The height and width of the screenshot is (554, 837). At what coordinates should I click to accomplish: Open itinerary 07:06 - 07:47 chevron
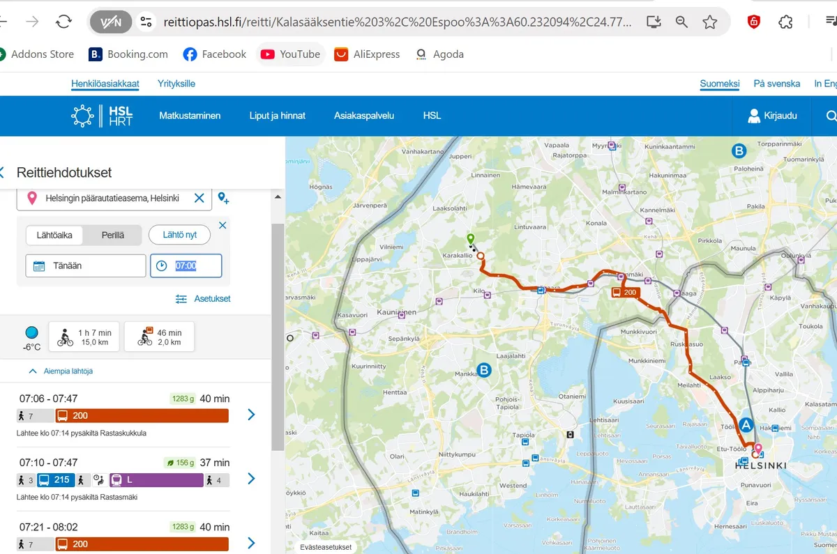[252, 415]
